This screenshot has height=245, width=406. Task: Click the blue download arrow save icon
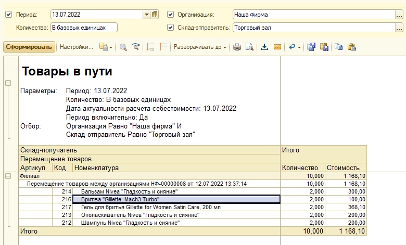pyautogui.click(x=264, y=47)
